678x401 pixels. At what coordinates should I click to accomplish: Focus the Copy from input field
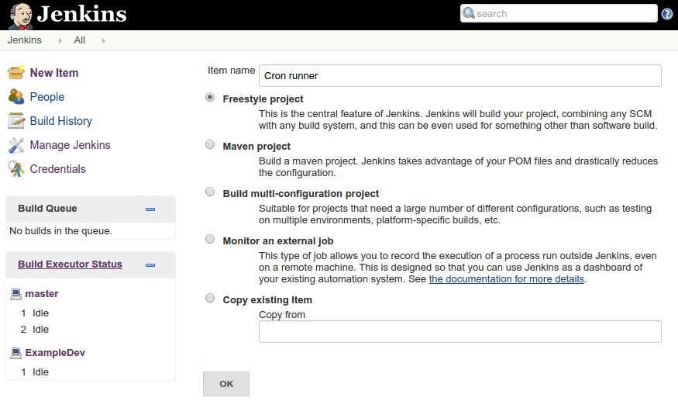(x=460, y=332)
